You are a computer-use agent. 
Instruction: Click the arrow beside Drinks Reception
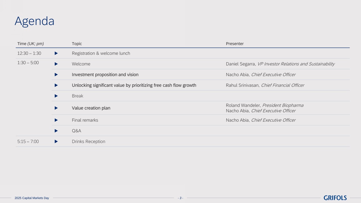pyautogui.click(x=56, y=142)
